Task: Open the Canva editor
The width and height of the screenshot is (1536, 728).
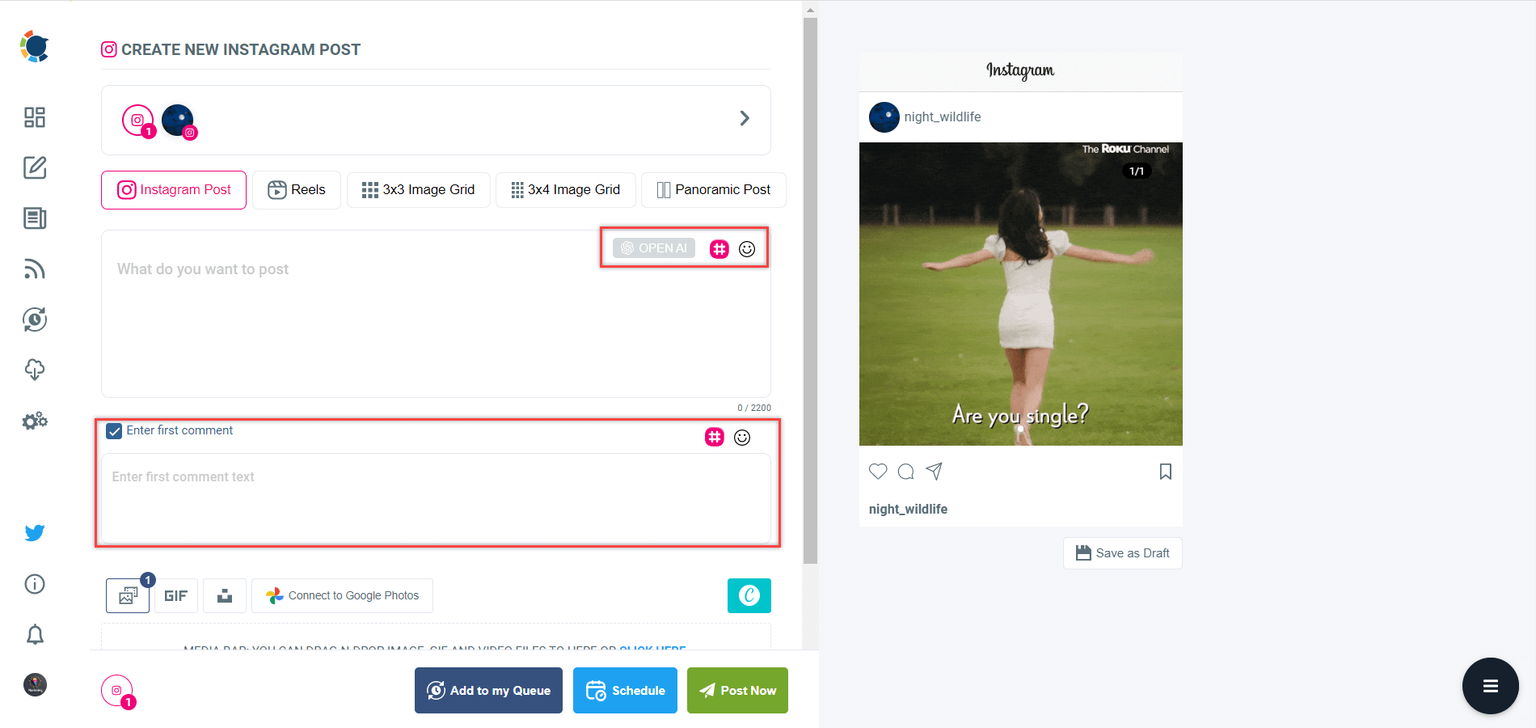Action: click(x=749, y=595)
